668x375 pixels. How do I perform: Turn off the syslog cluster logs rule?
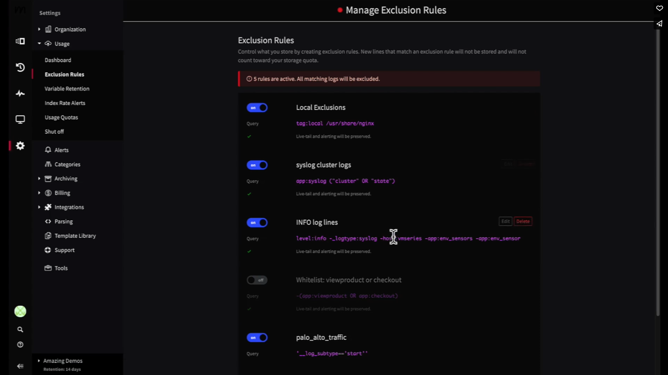click(x=257, y=165)
